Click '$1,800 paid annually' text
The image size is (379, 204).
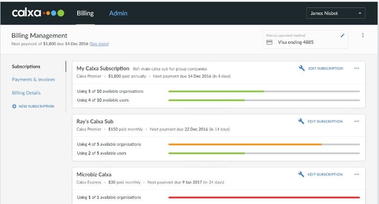[127, 76]
